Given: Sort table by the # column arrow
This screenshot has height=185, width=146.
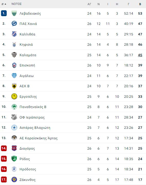Looking at the screenshot, I should 4,4.
